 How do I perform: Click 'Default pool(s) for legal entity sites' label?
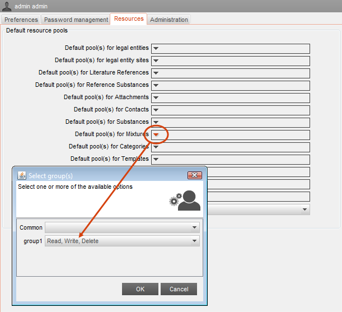pos(102,60)
